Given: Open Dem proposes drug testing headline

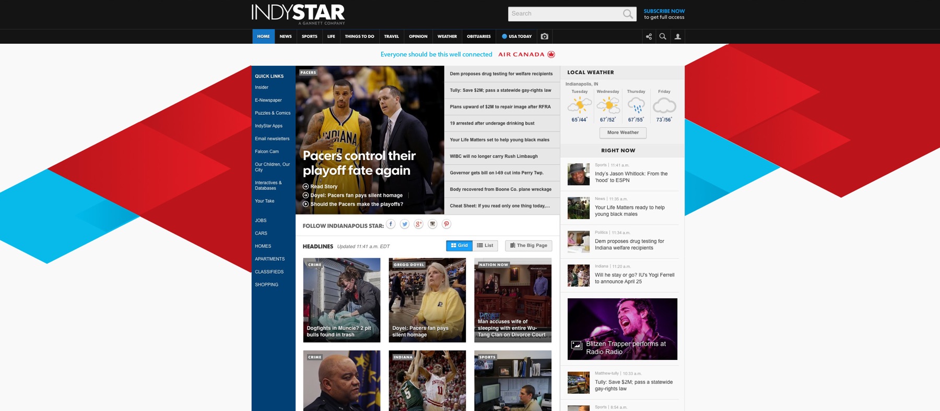Looking at the screenshot, I should [501, 74].
